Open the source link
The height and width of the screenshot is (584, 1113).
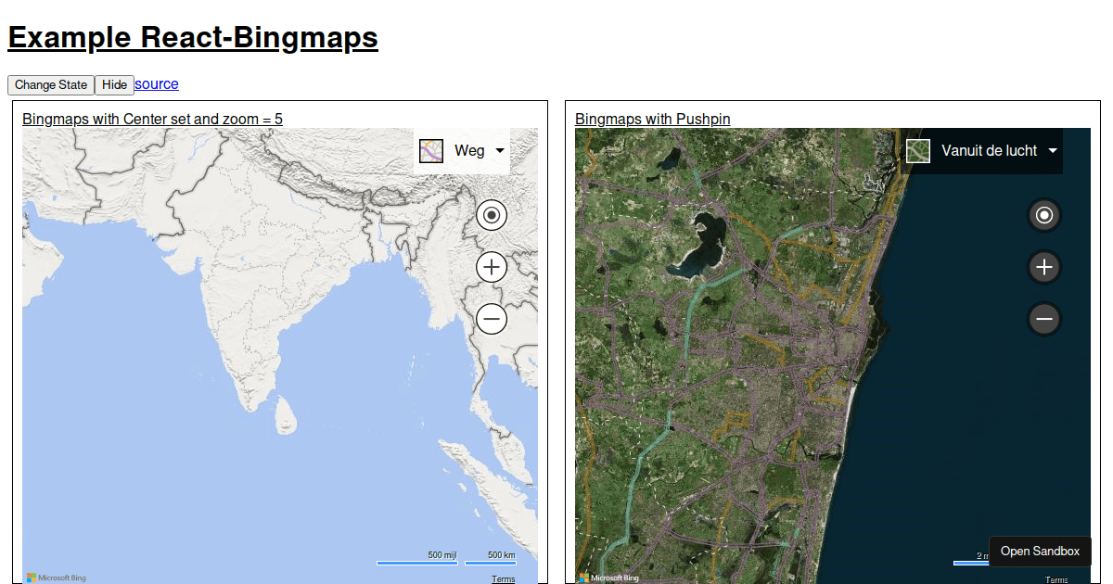click(x=156, y=84)
